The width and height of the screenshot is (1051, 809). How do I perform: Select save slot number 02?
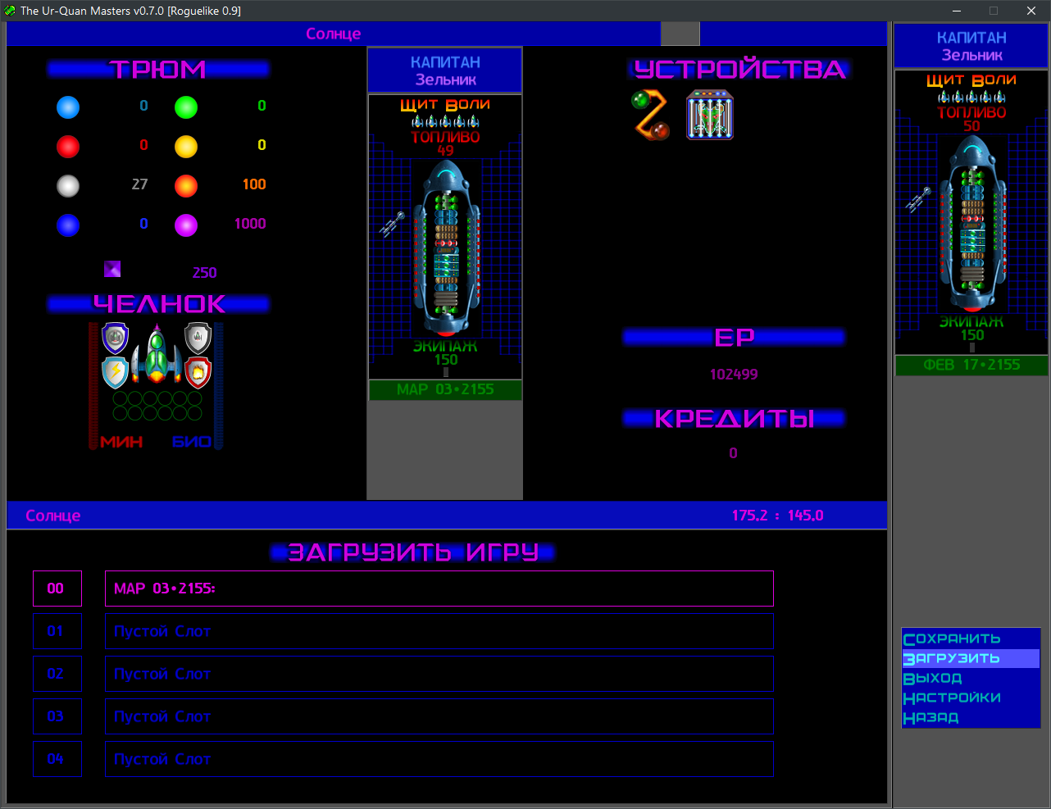click(x=57, y=674)
